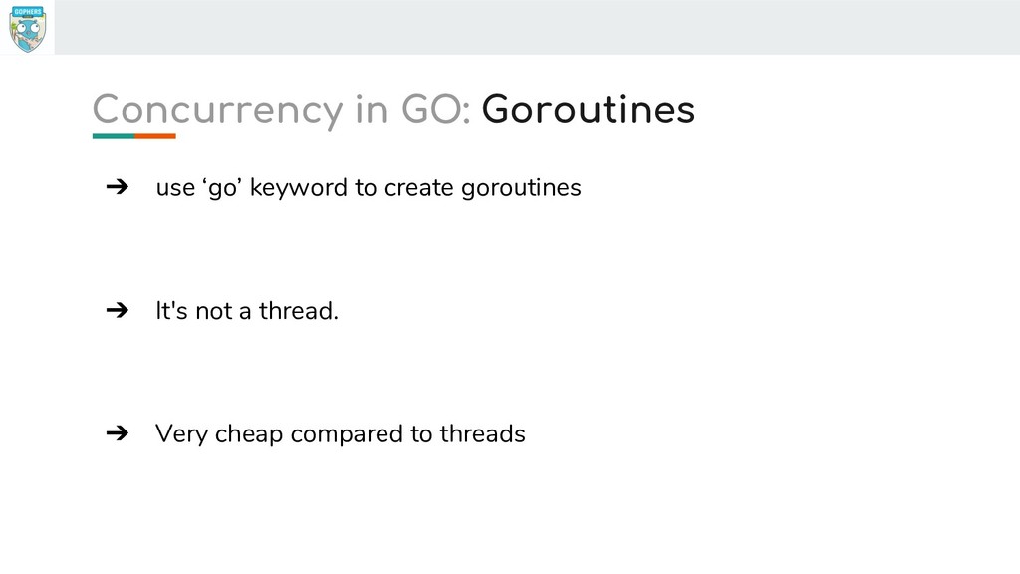Click the arrow bullet before 'Very cheap compared'

[x=118, y=433]
